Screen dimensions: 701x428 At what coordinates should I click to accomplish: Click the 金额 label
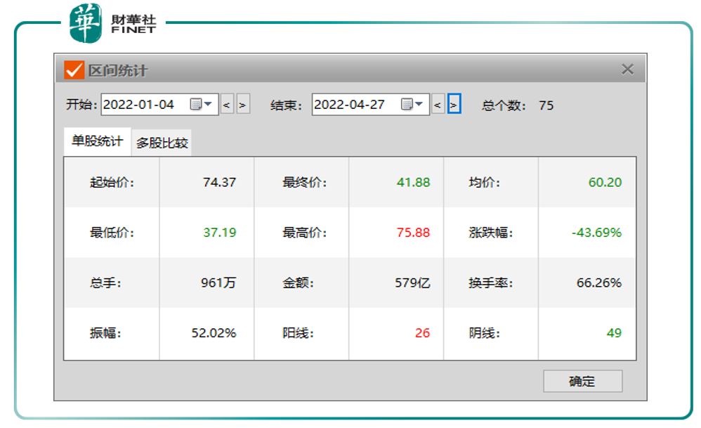coord(299,283)
